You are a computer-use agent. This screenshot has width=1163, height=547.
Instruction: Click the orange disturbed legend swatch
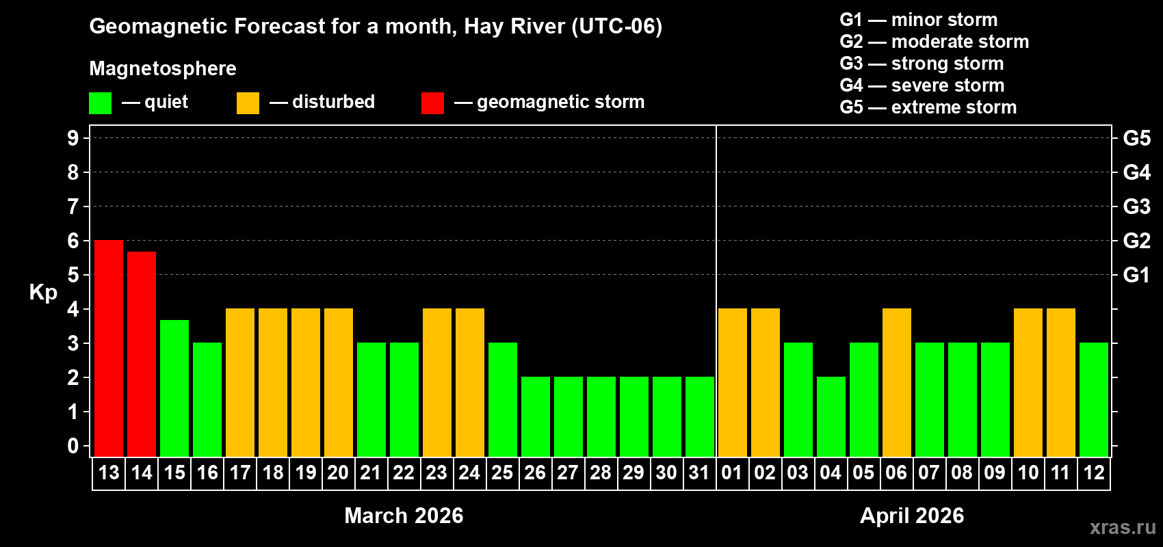click(x=248, y=103)
